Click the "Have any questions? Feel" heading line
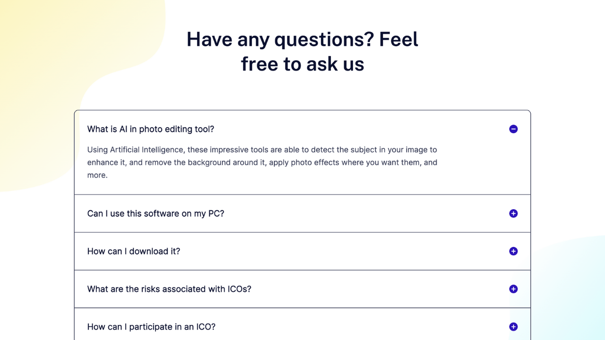 (302, 39)
